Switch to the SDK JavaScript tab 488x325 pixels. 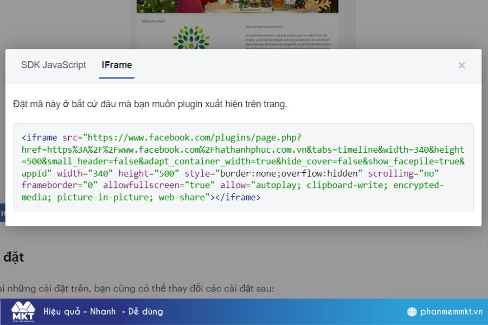(53, 65)
